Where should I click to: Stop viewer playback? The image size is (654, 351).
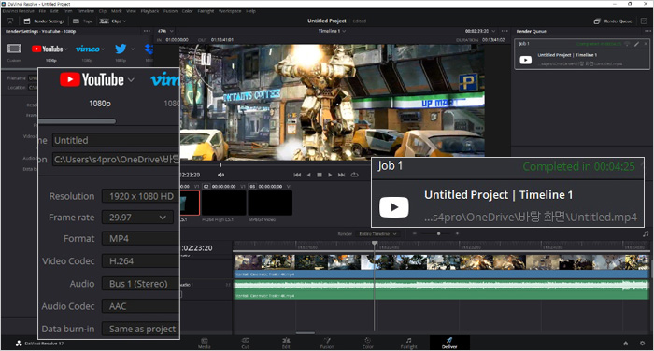(320, 175)
